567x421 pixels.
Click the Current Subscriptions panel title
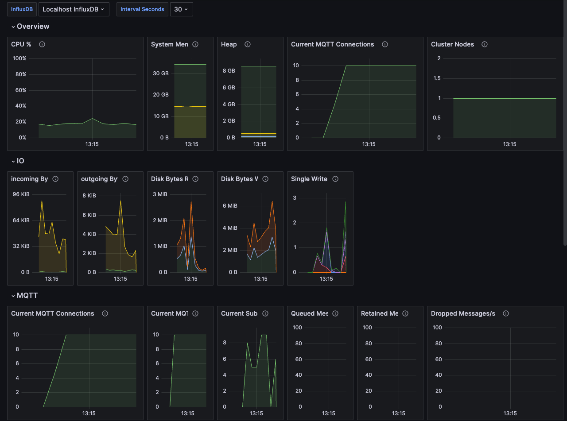point(240,313)
